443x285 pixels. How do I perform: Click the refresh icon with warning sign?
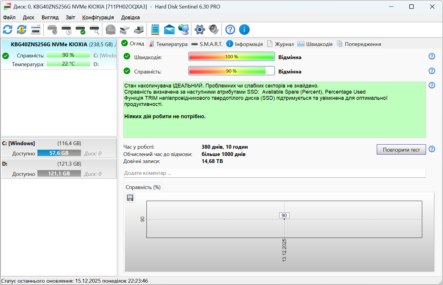coord(22,30)
